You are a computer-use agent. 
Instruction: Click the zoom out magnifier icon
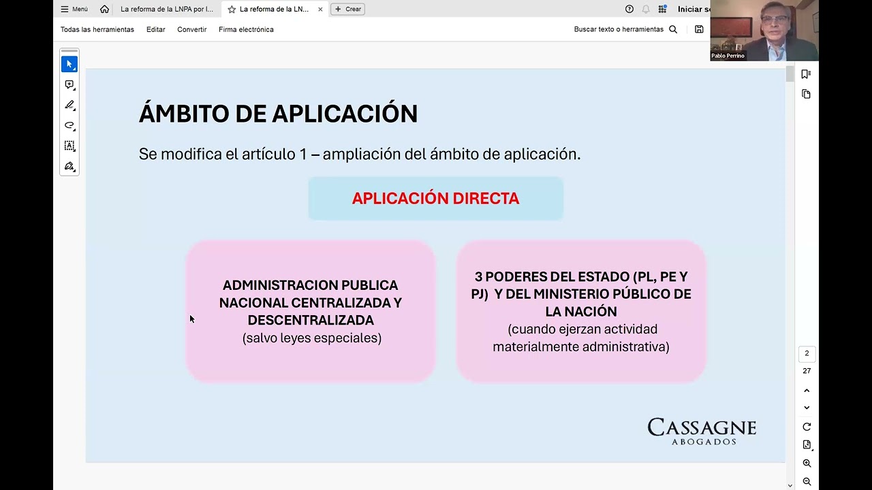(807, 481)
